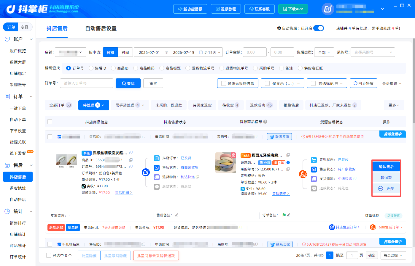Open 售后类型 全部 dropdown
Screen dimensions: 415x266
coord(324,52)
